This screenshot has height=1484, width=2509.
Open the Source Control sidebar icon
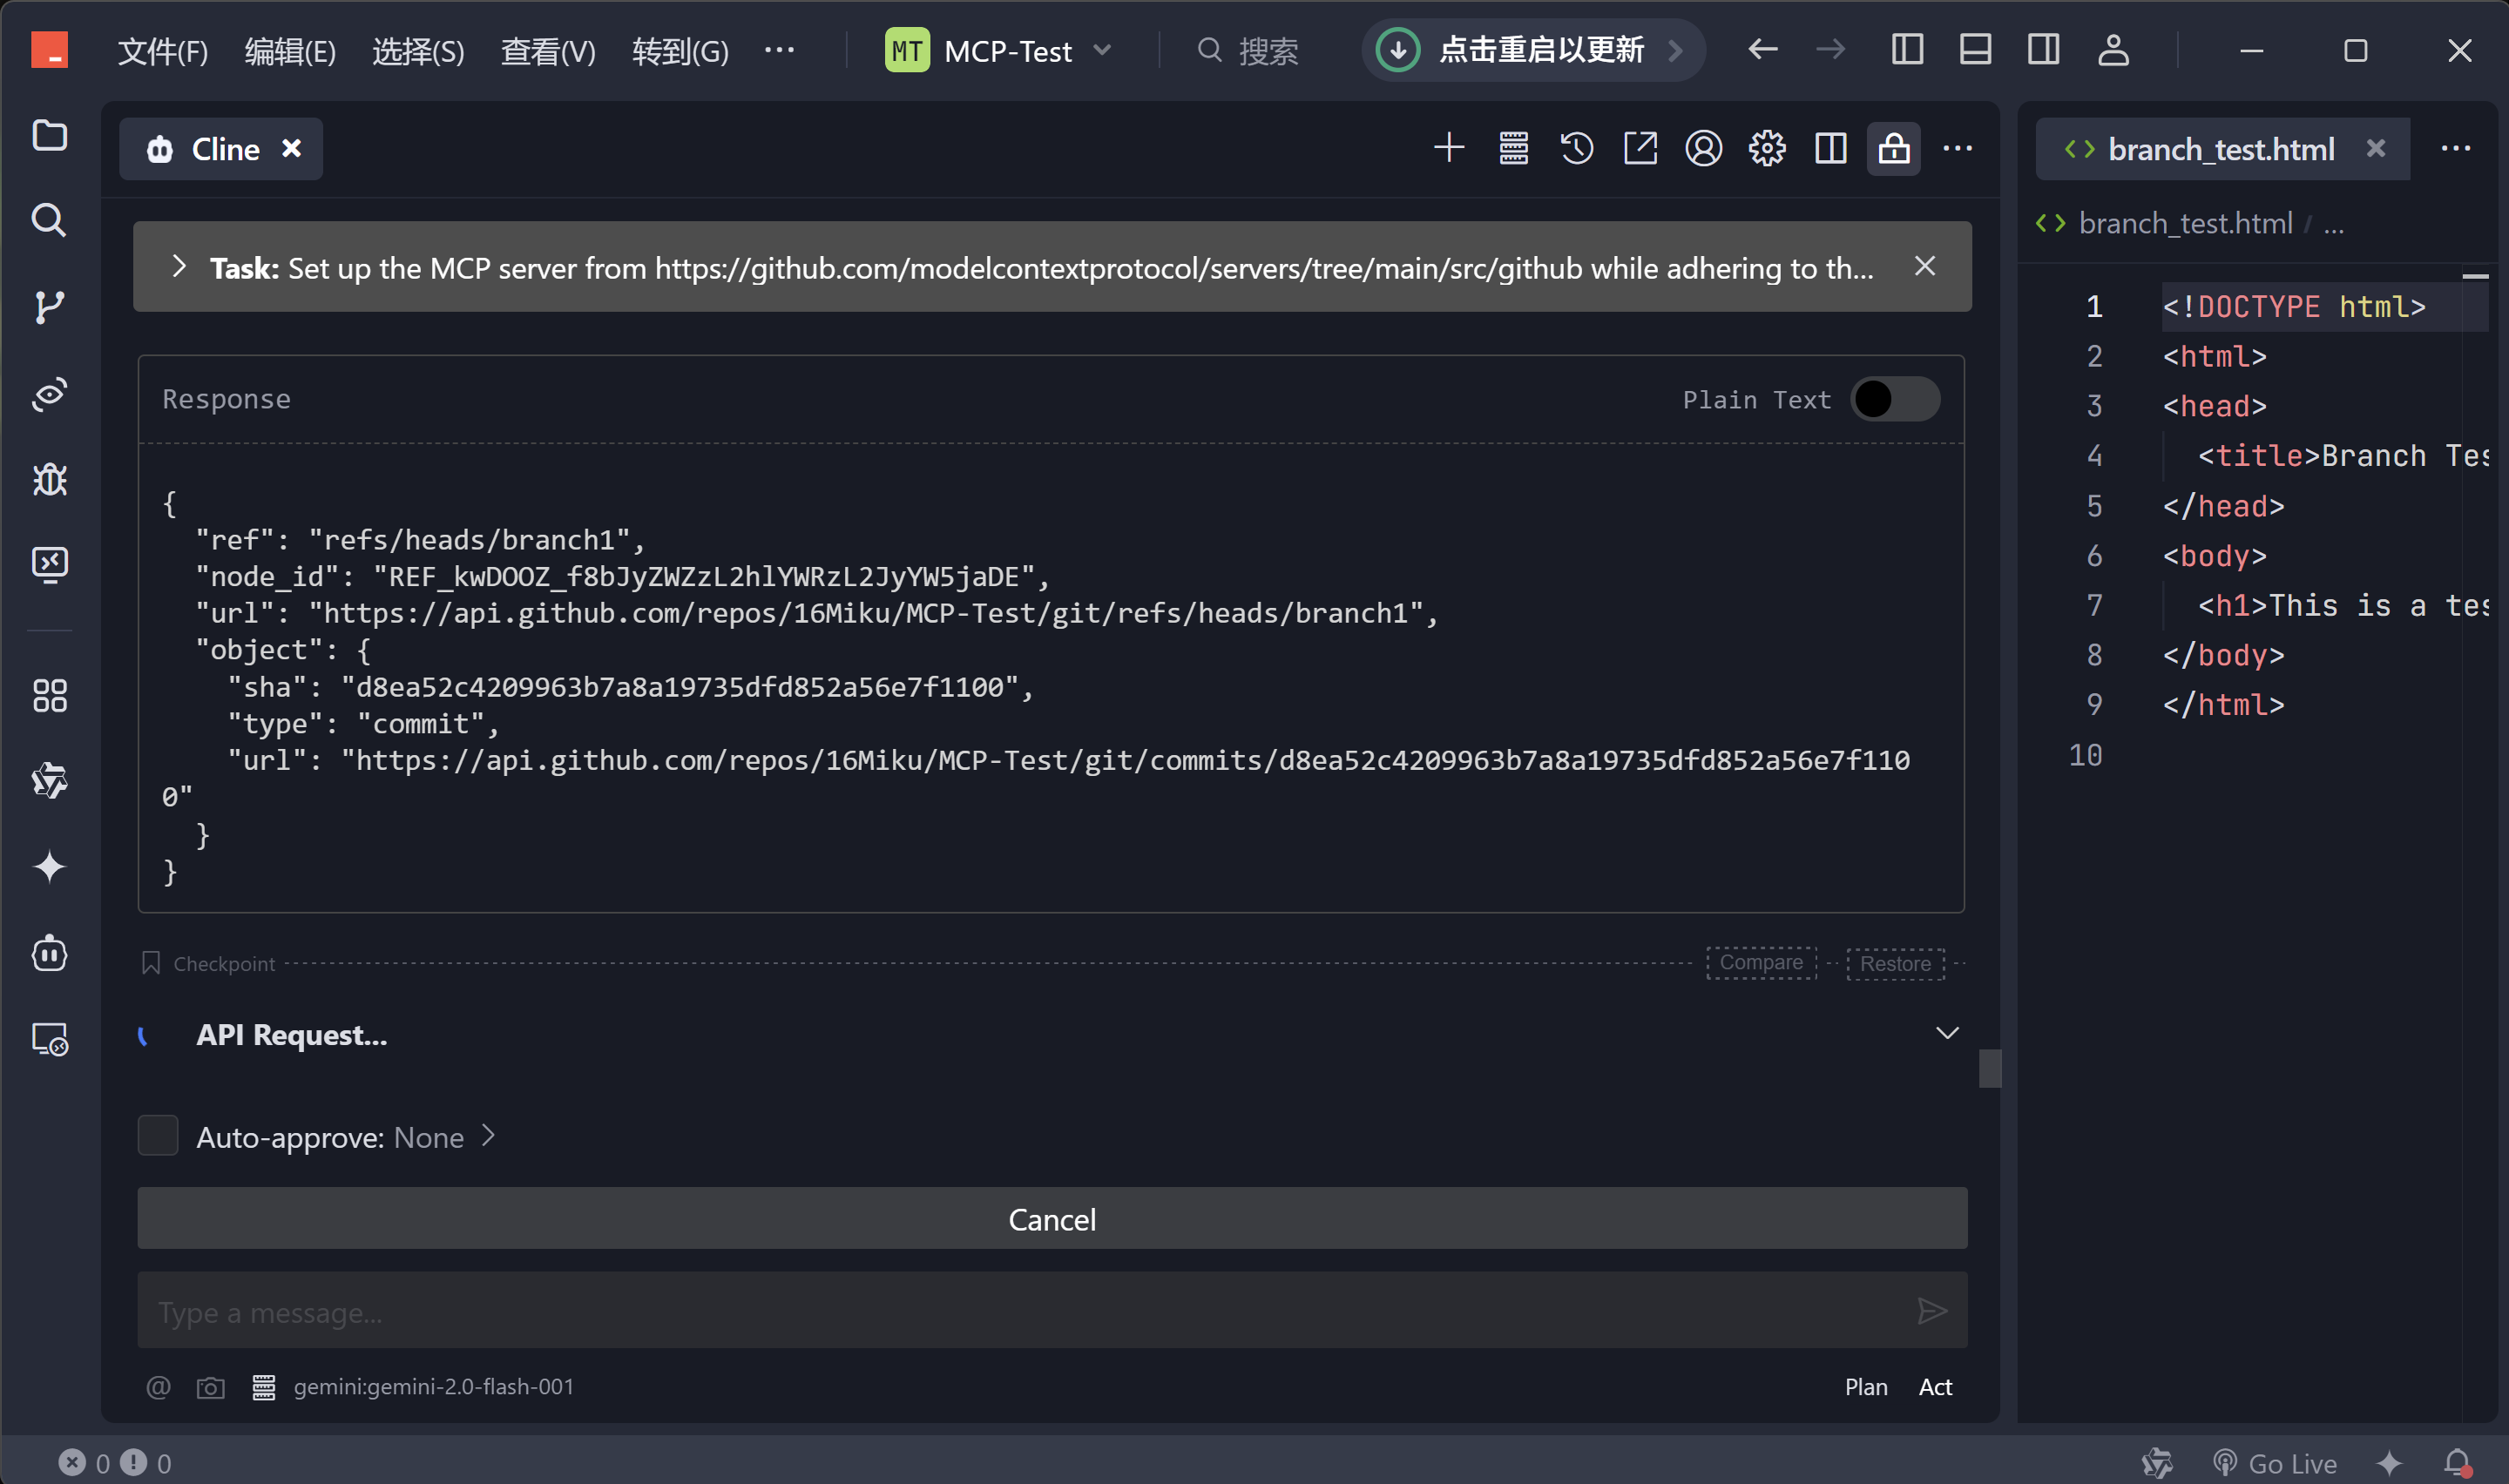tap(48, 306)
